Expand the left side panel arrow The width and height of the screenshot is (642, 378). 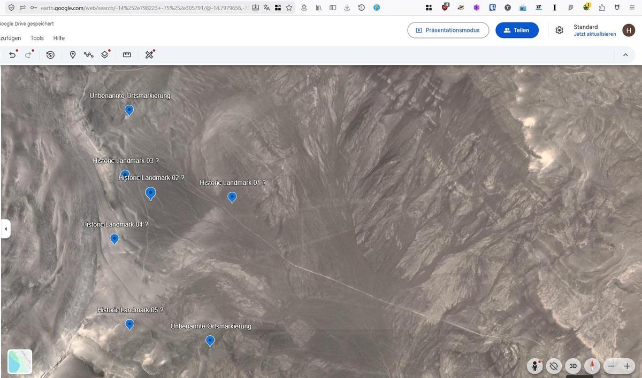(6, 229)
